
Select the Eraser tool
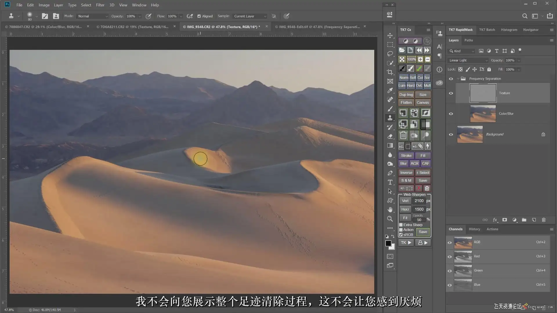pyautogui.click(x=390, y=137)
